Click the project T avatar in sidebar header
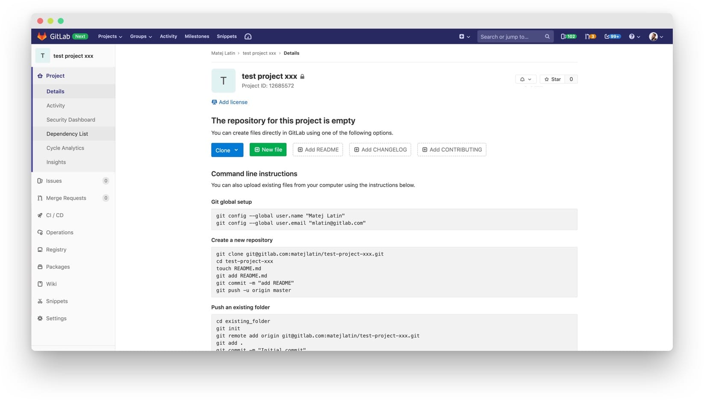 pyautogui.click(x=43, y=56)
